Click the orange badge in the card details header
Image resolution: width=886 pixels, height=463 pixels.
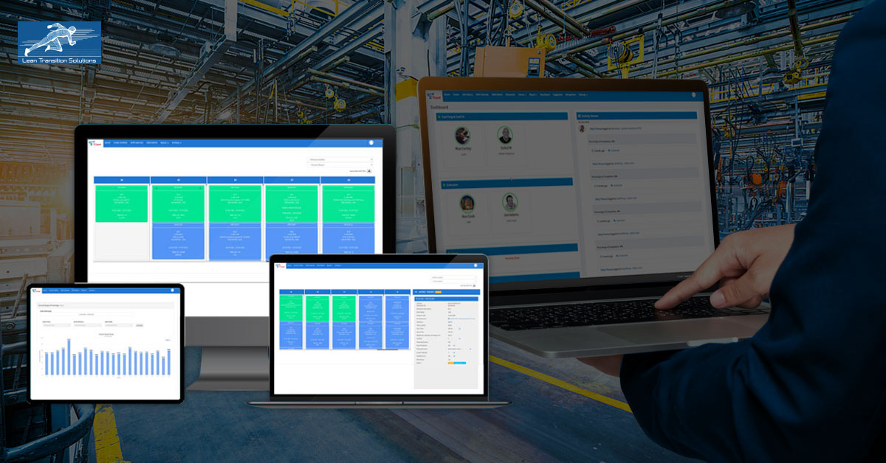point(438,292)
